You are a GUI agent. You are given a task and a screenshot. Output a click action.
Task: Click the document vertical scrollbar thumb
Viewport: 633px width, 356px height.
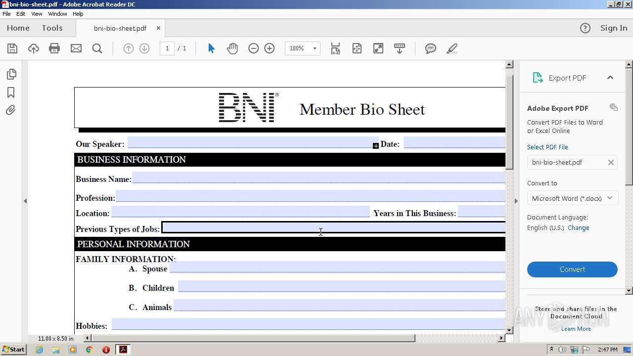click(509, 122)
